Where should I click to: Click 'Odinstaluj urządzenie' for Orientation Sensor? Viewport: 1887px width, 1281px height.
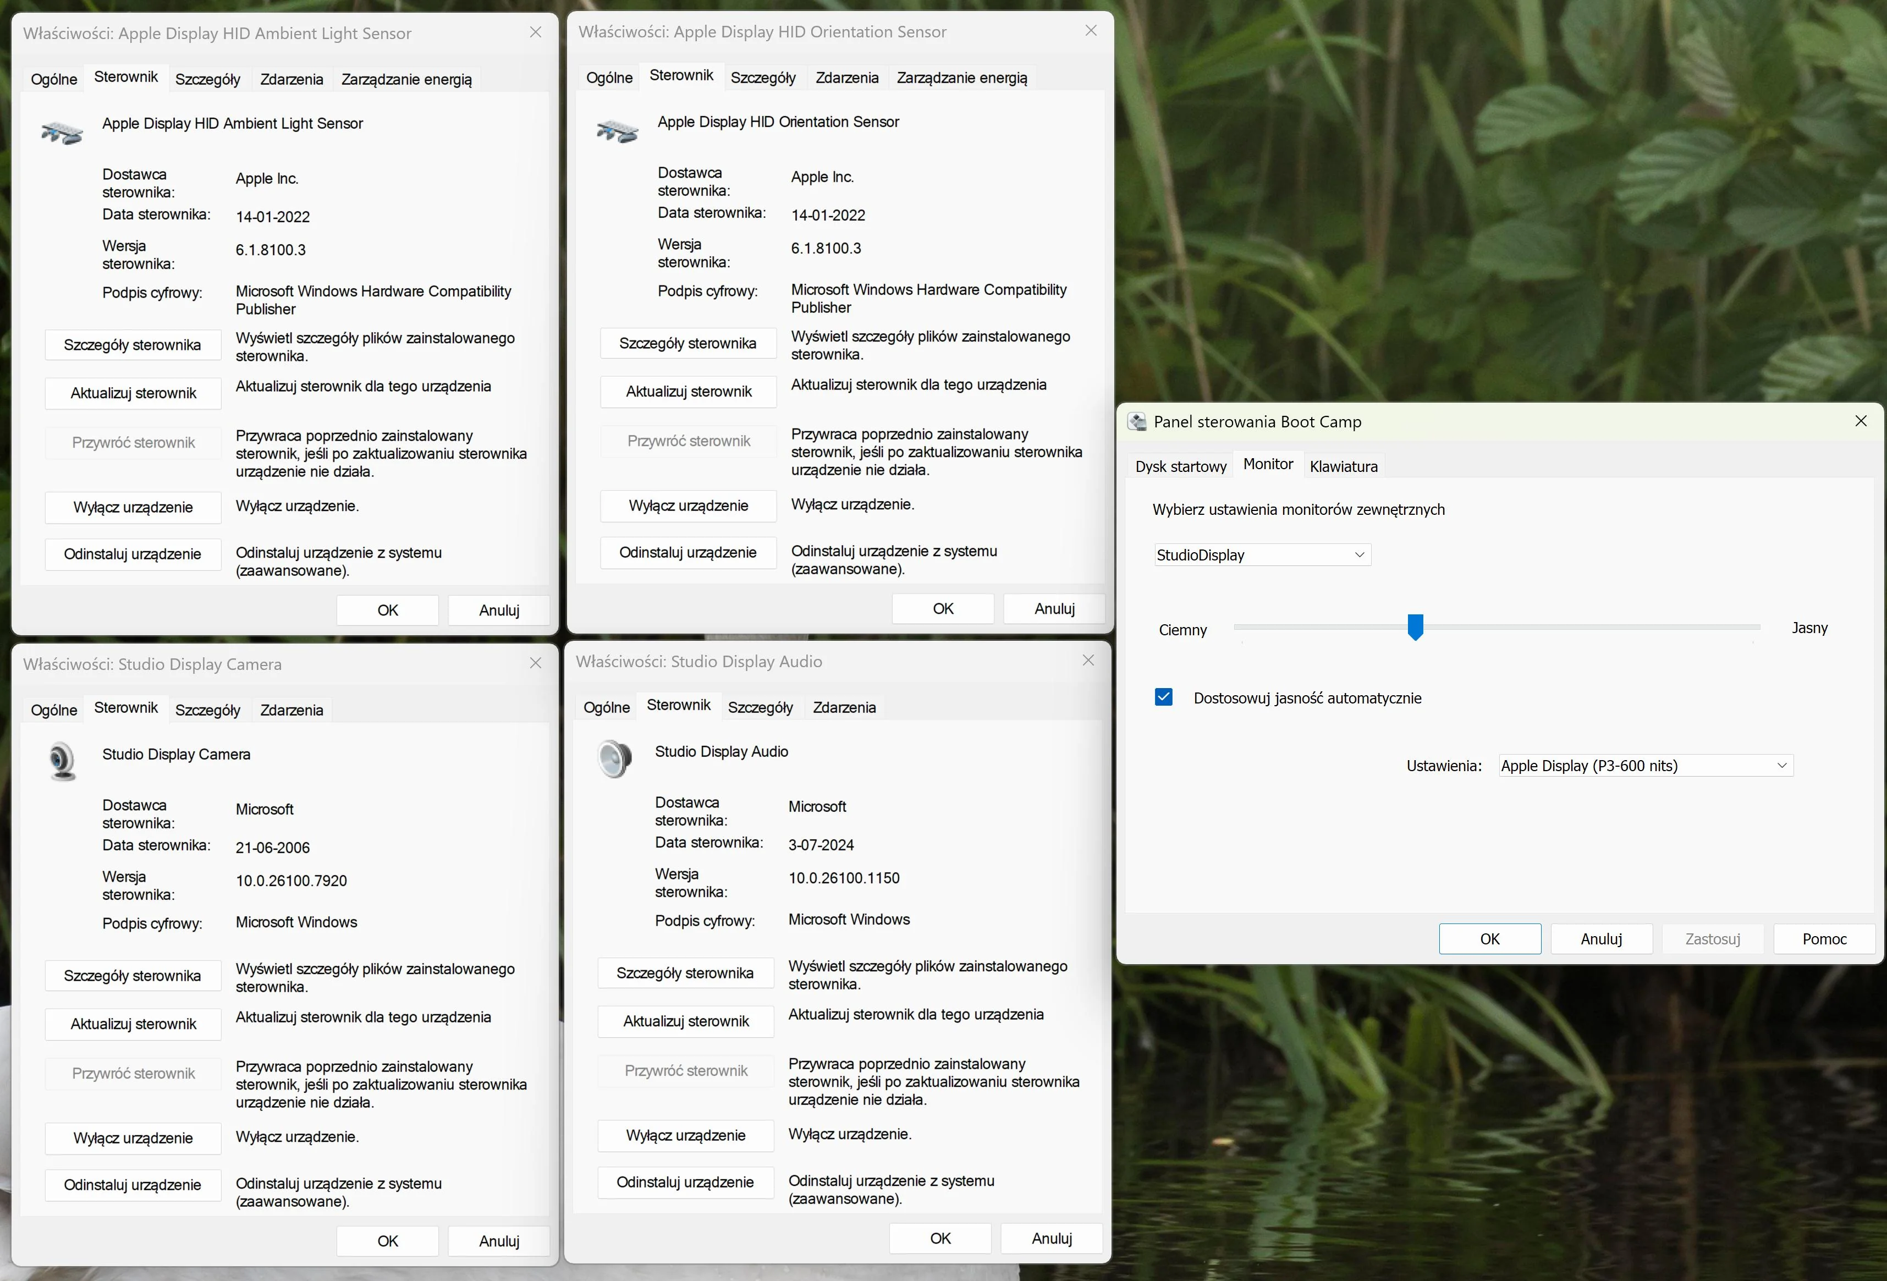pos(689,552)
